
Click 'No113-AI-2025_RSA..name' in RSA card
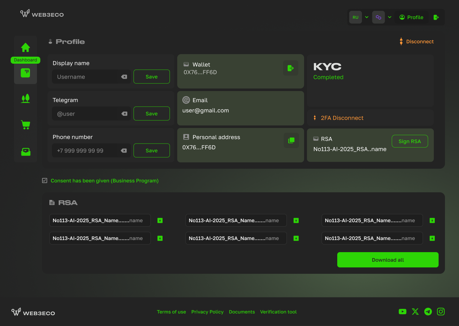tap(350, 149)
